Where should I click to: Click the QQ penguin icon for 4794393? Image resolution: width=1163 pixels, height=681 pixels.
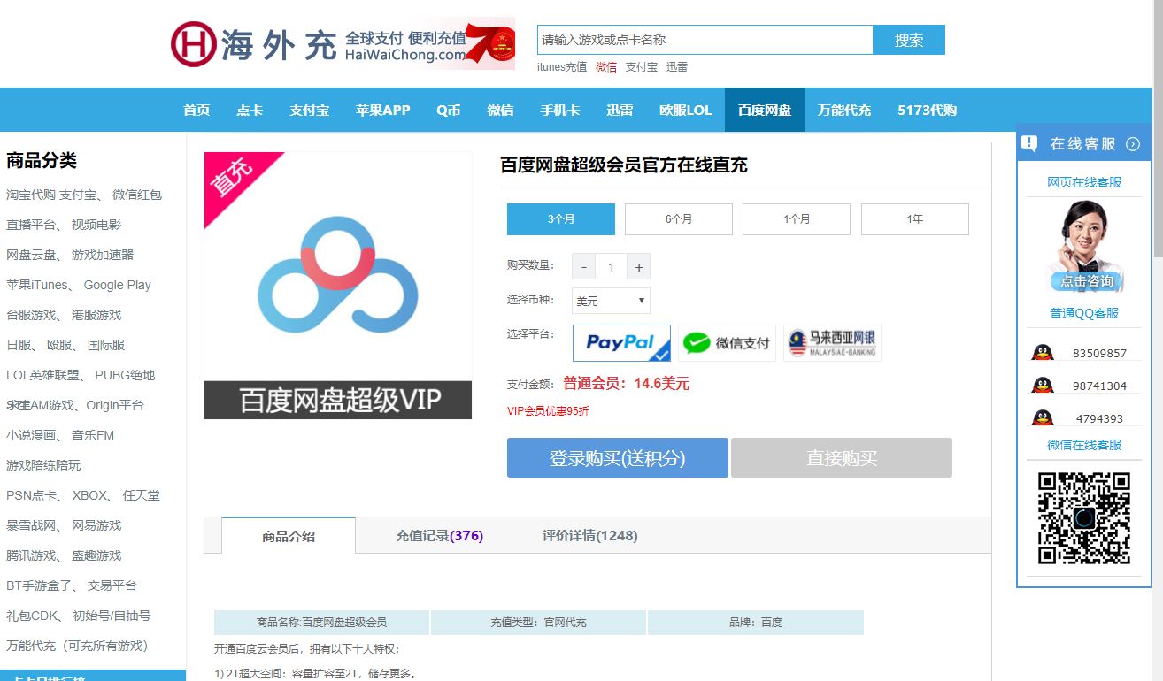tap(1042, 418)
